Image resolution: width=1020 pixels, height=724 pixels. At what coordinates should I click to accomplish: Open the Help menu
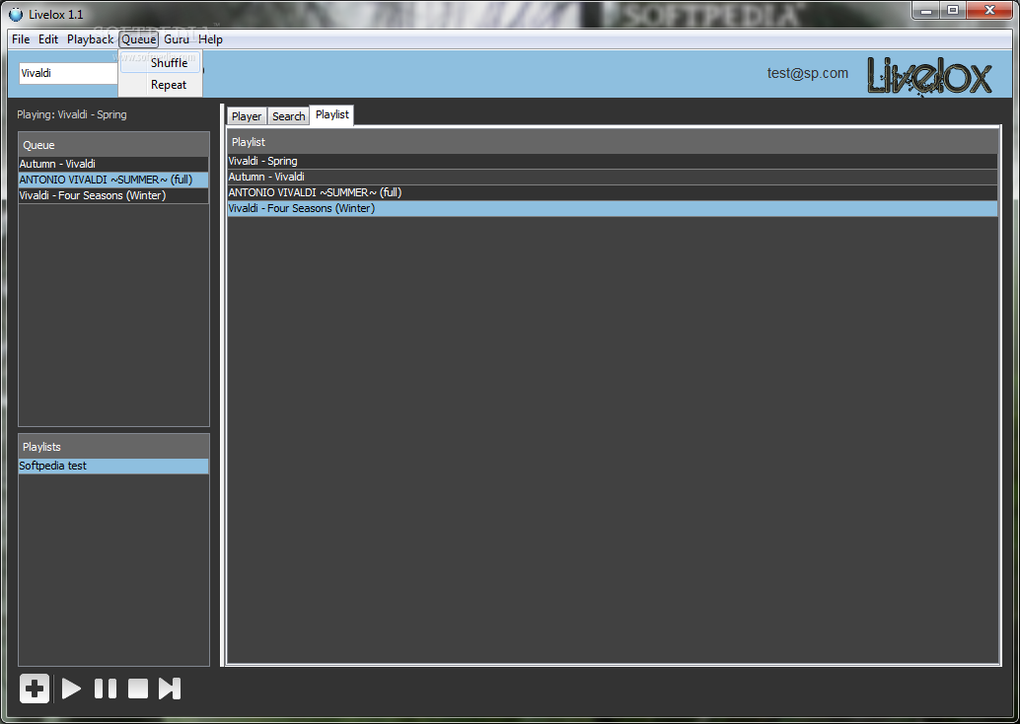click(x=211, y=39)
